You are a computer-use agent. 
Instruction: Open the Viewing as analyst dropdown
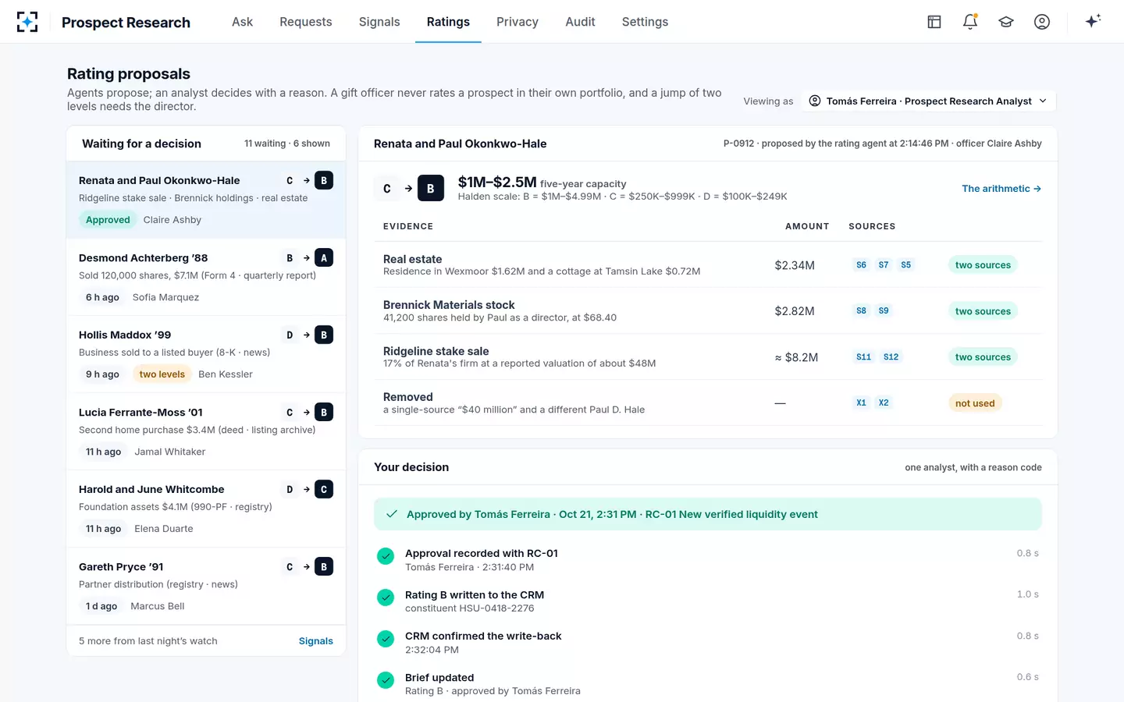(x=929, y=101)
